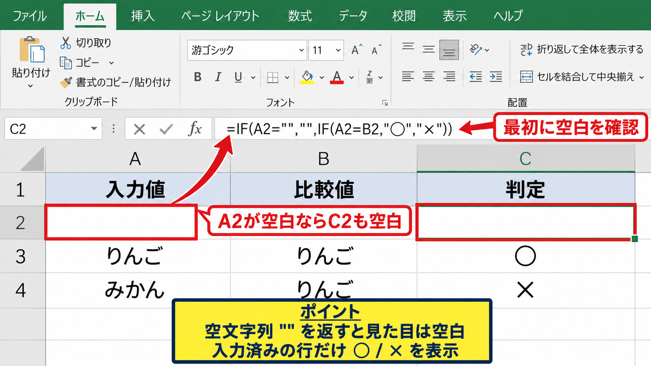Open the Font Color dropdown arrow
The width and height of the screenshot is (651, 366).
[352, 78]
